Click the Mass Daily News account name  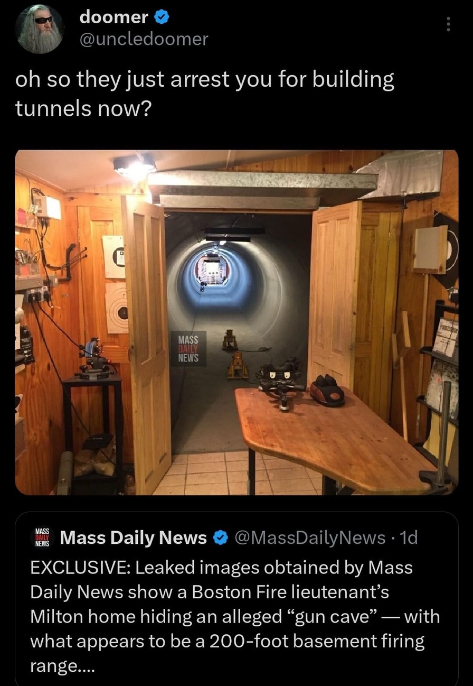134,538
